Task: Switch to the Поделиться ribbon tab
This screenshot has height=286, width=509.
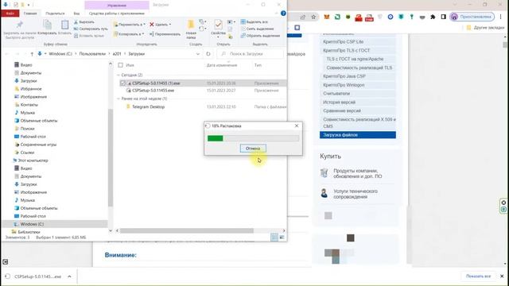Action: click(x=55, y=14)
